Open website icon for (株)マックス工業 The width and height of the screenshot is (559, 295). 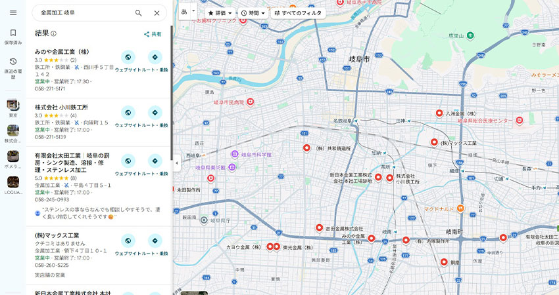pos(128,241)
